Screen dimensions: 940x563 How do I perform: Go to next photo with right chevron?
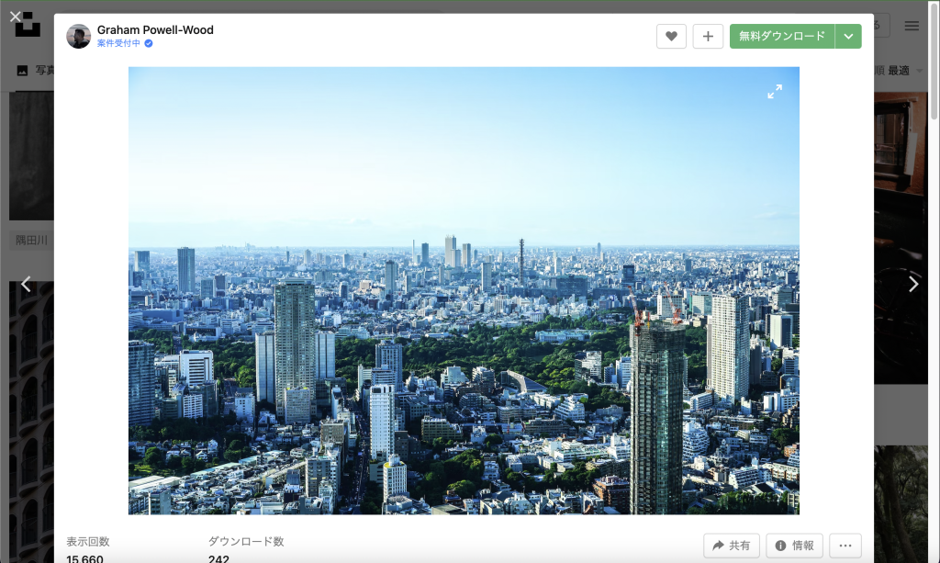(x=913, y=284)
